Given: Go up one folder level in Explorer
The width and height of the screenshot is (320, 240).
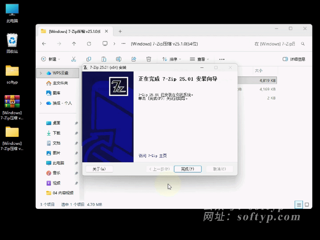Looking at the screenshot, I should coord(74,44).
